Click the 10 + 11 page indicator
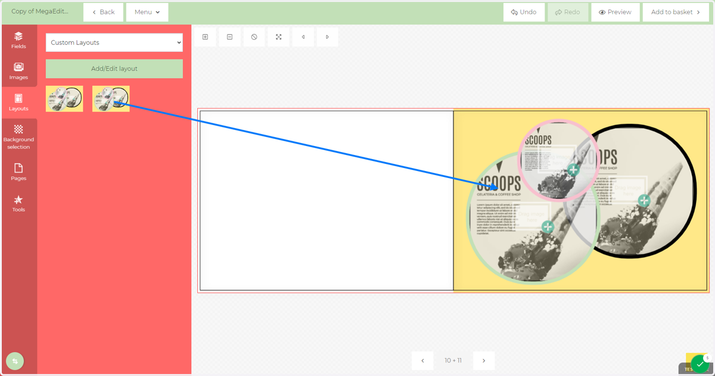The image size is (715, 376). coord(453,361)
